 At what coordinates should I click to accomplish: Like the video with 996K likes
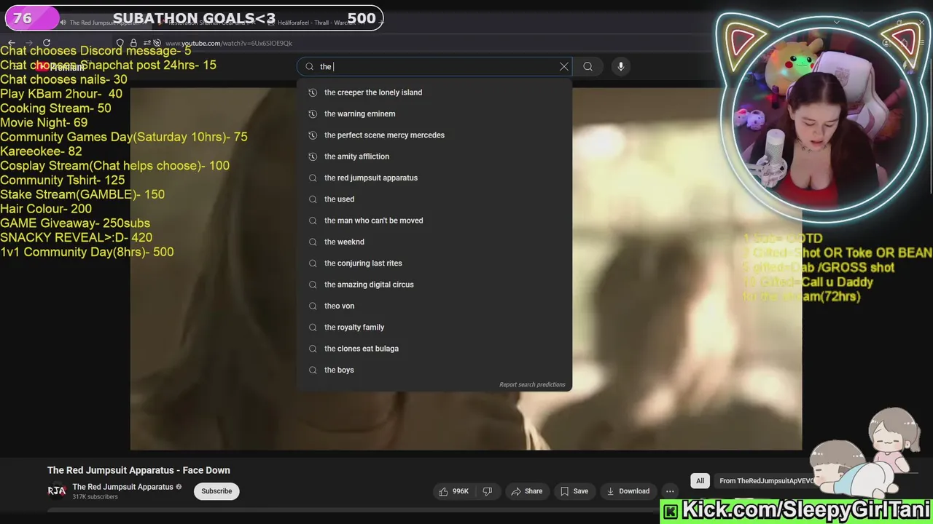point(453,491)
